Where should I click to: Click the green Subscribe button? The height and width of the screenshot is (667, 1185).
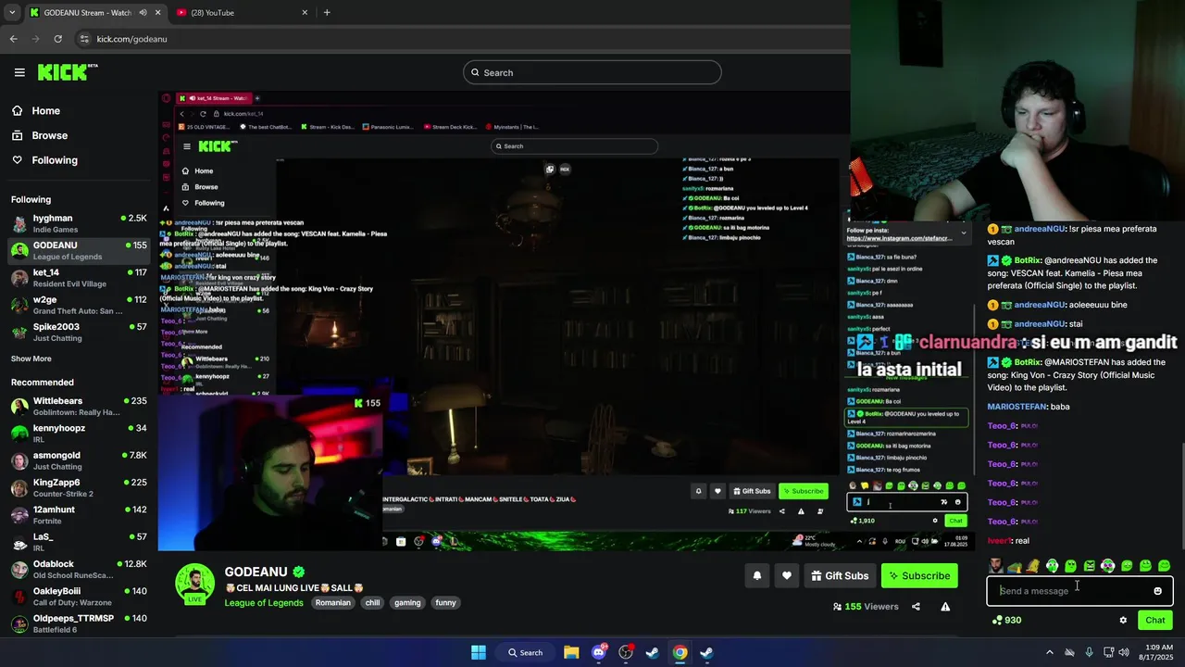coord(919,575)
